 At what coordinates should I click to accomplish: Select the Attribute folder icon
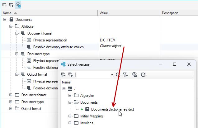pos(17,26)
